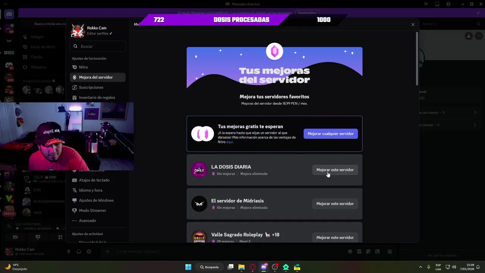Click the three-dots Avanzado icon
The image size is (485, 273).
75,221
